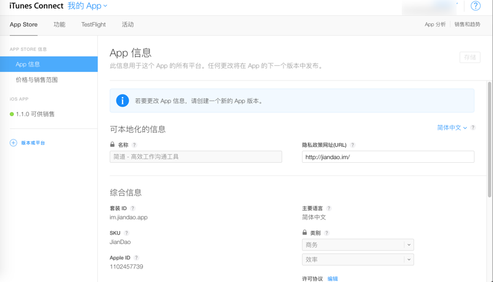The image size is (493, 282).
Task: Click the bundle ID text im.jiandao.app
Action: (x=128, y=217)
